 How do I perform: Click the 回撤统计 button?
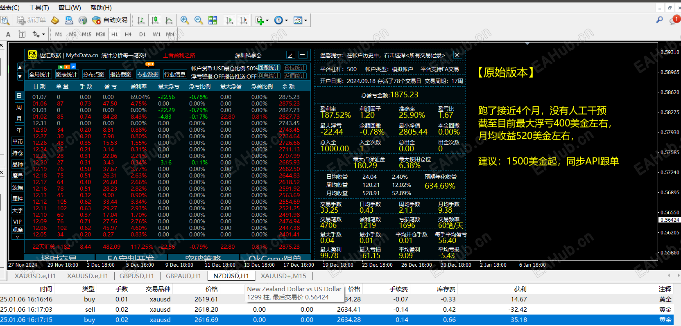click(269, 68)
